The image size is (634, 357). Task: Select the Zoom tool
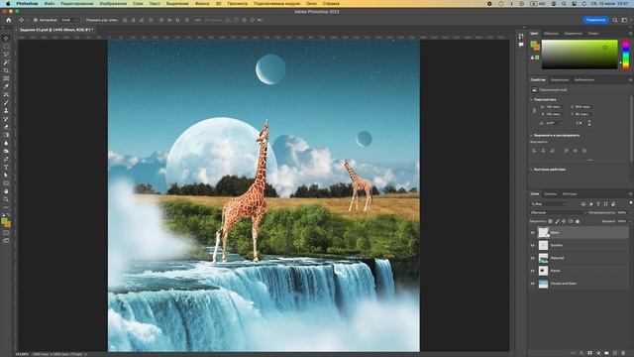pos(6,199)
